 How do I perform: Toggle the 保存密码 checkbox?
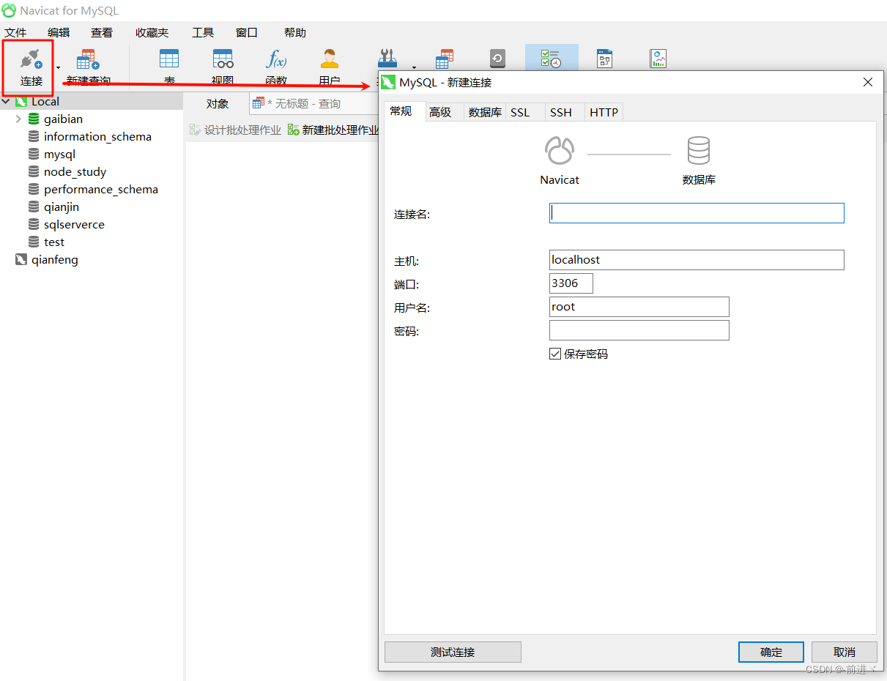pos(555,354)
